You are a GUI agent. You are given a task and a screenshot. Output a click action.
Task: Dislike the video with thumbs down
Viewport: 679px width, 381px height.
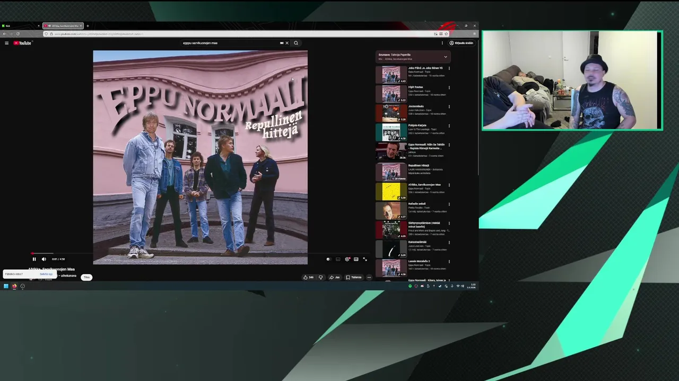[x=320, y=277]
